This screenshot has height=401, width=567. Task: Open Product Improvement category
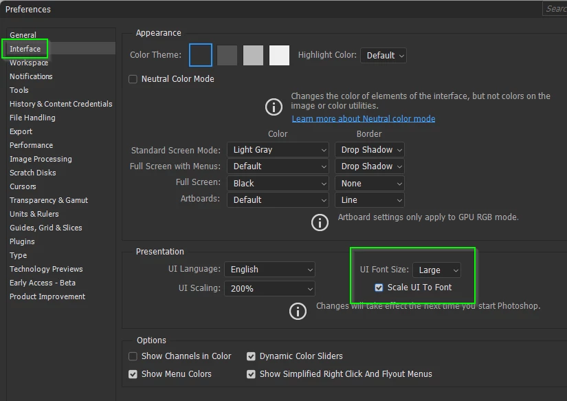click(x=47, y=296)
